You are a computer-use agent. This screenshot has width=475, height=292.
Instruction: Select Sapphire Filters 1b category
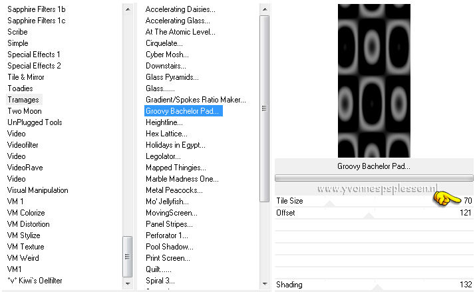(x=37, y=9)
